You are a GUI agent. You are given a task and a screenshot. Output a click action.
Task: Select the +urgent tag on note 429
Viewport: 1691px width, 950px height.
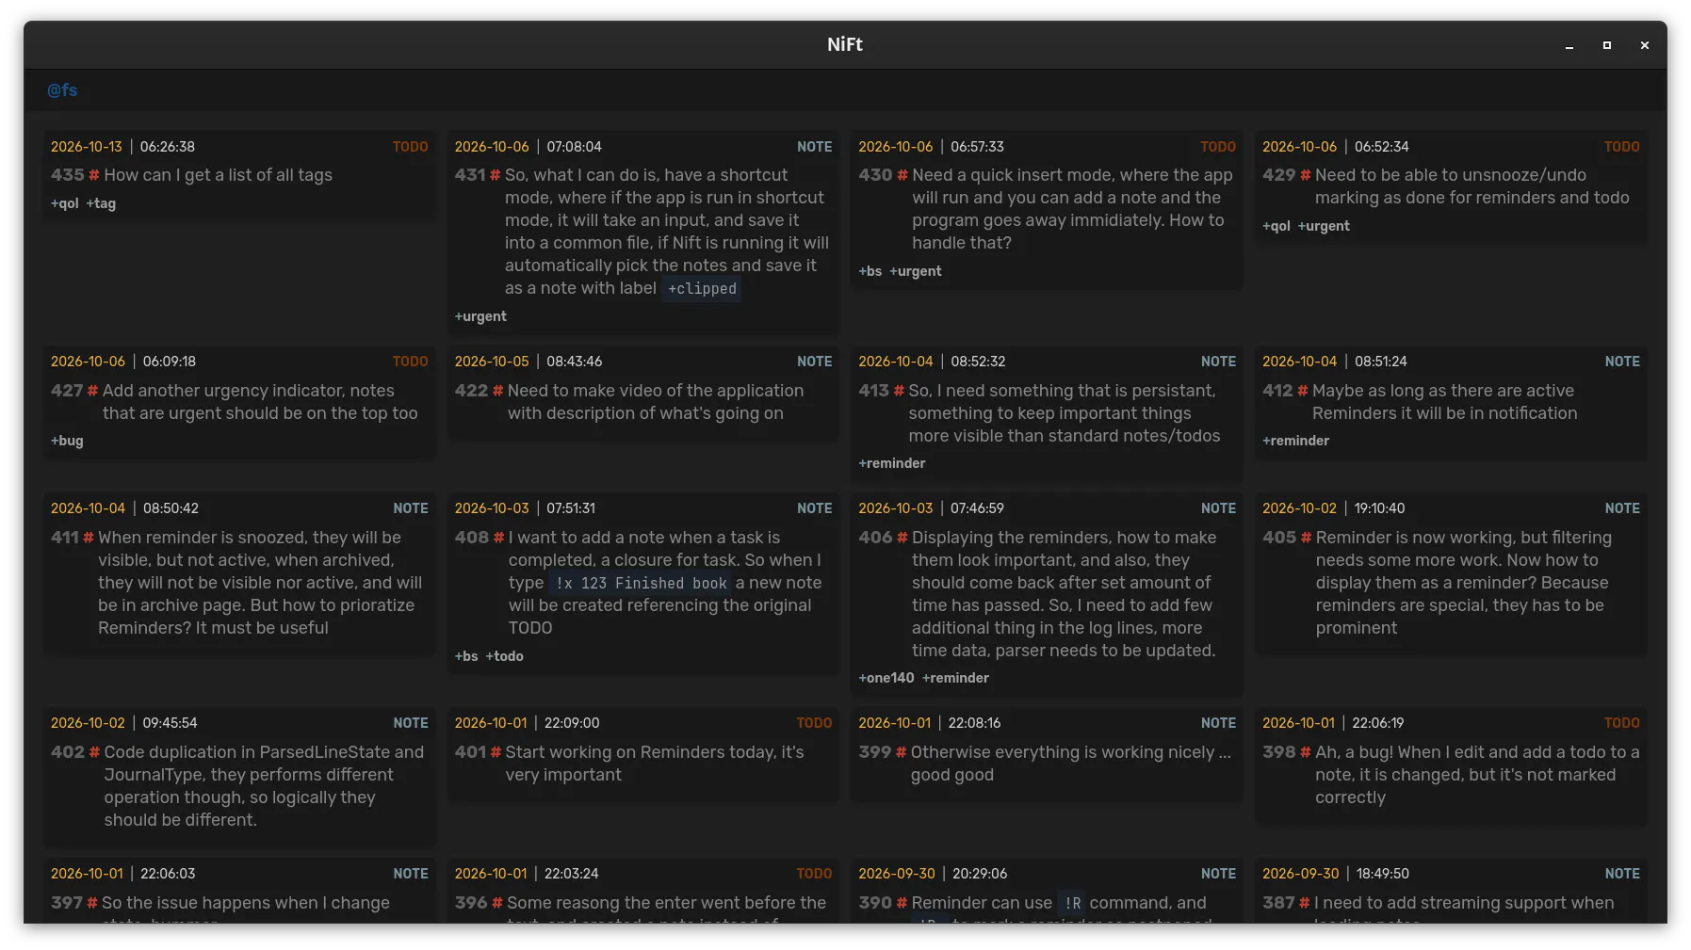[1324, 226]
